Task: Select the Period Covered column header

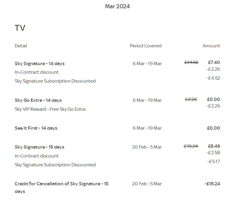Action: (x=146, y=46)
